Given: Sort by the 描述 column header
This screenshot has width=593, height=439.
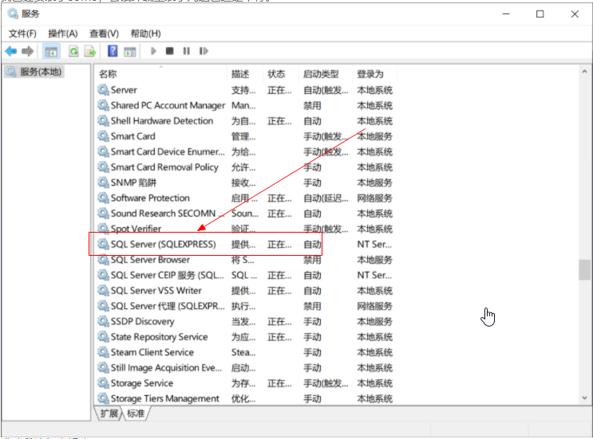Looking at the screenshot, I should [x=240, y=74].
